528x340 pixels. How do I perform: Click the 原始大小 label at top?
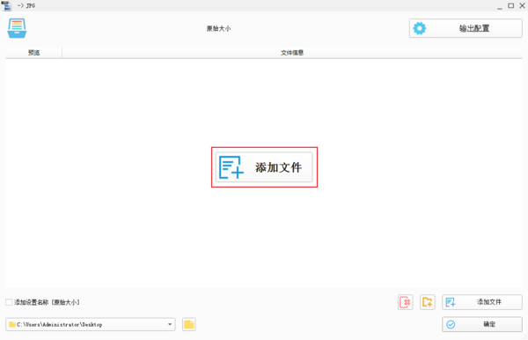tap(218, 29)
